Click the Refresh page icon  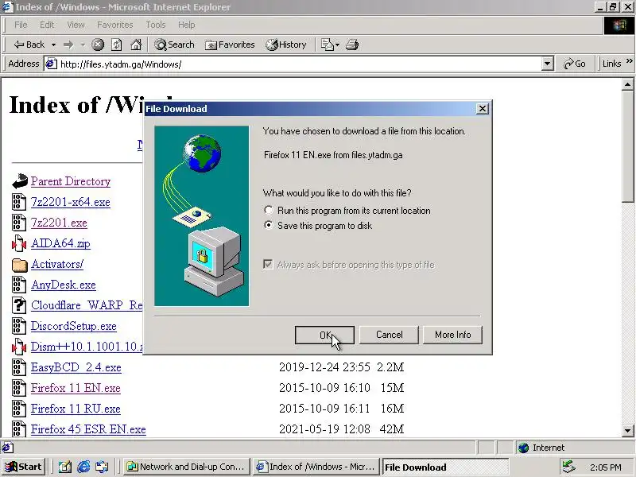pos(116,45)
